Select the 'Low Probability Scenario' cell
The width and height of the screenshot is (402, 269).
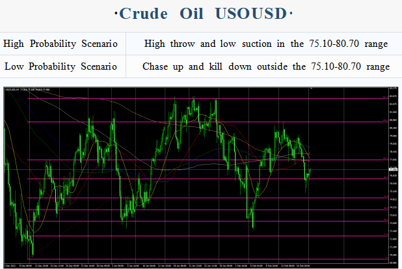(x=63, y=66)
